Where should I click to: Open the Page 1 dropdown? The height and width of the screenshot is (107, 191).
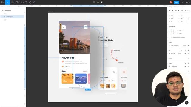pos(20,7)
